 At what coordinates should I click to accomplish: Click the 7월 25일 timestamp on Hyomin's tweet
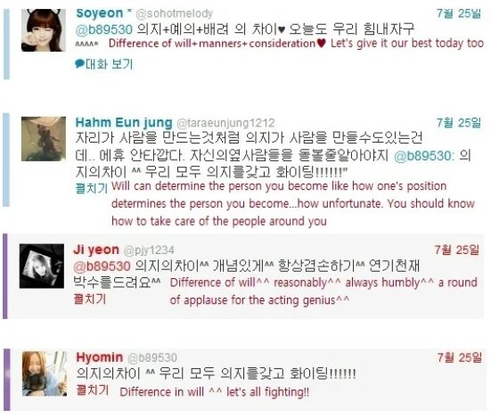point(460,357)
